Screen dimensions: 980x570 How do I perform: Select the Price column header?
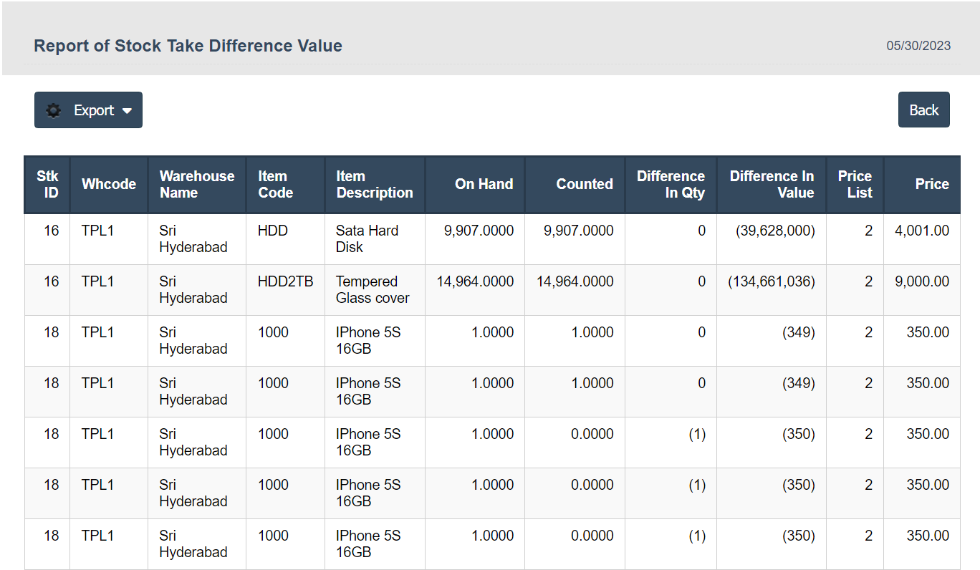click(931, 185)
